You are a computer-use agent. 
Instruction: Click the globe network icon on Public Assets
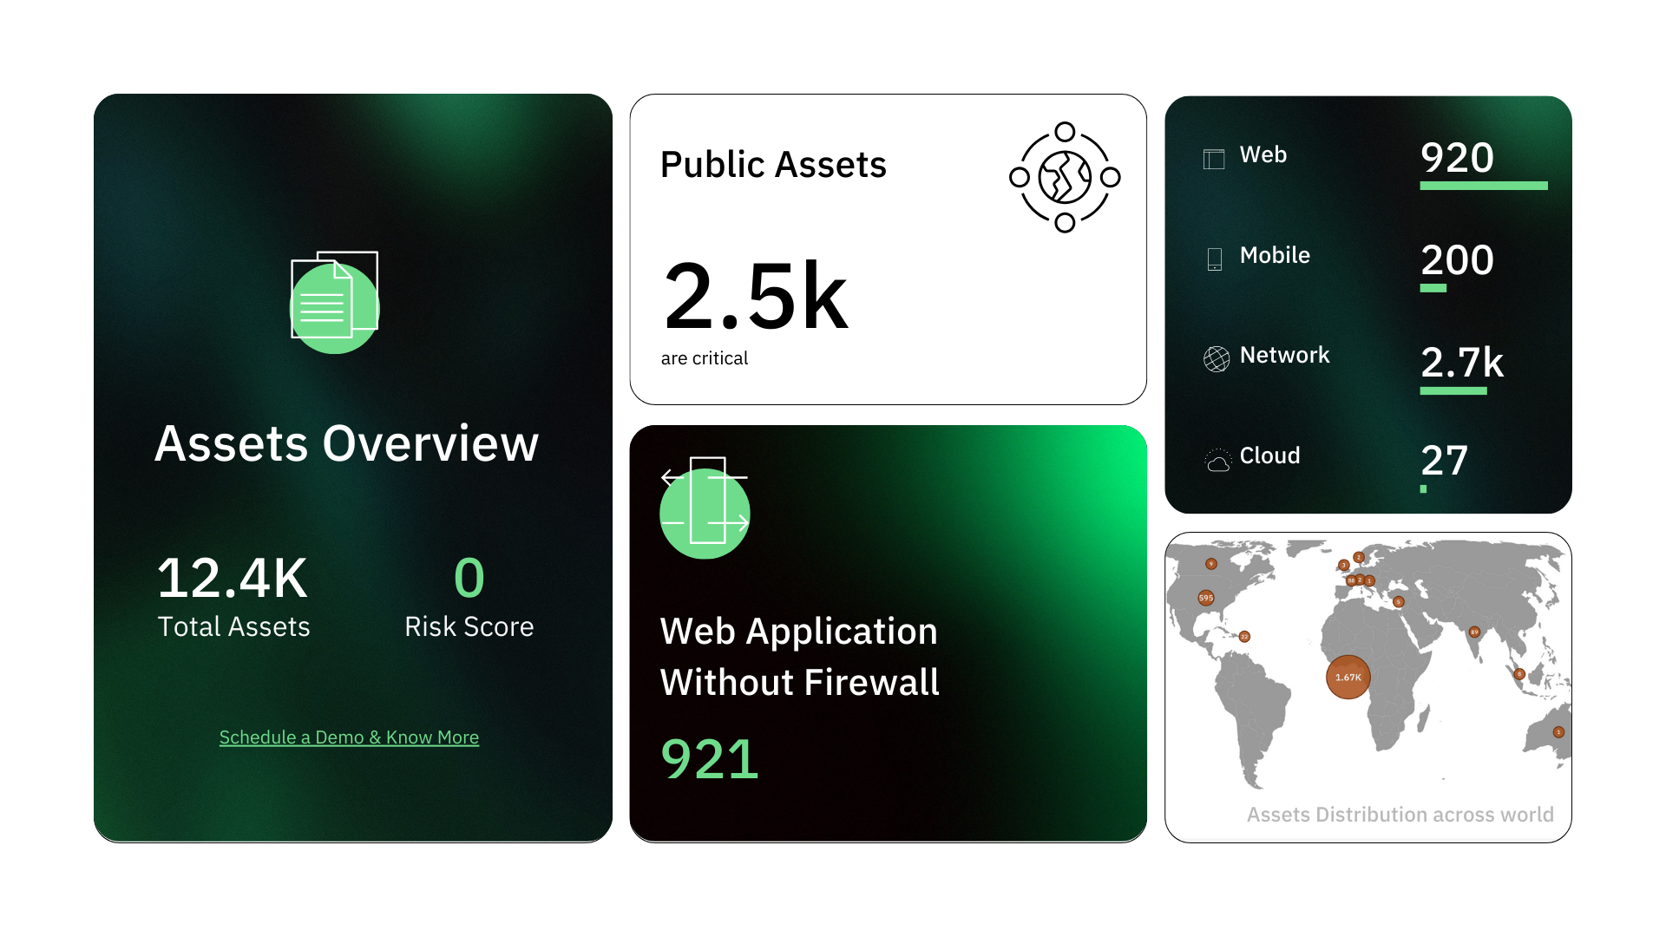coord(1065,177)
